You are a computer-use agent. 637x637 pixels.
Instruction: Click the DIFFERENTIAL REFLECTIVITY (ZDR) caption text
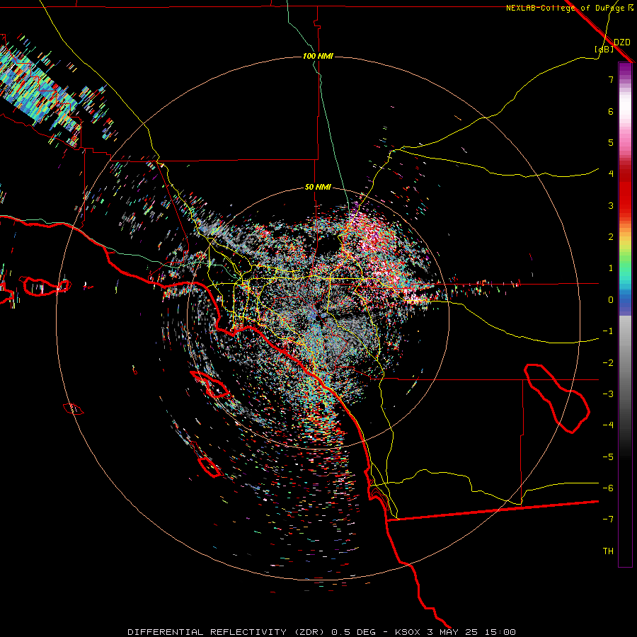(x=226, y=632)
